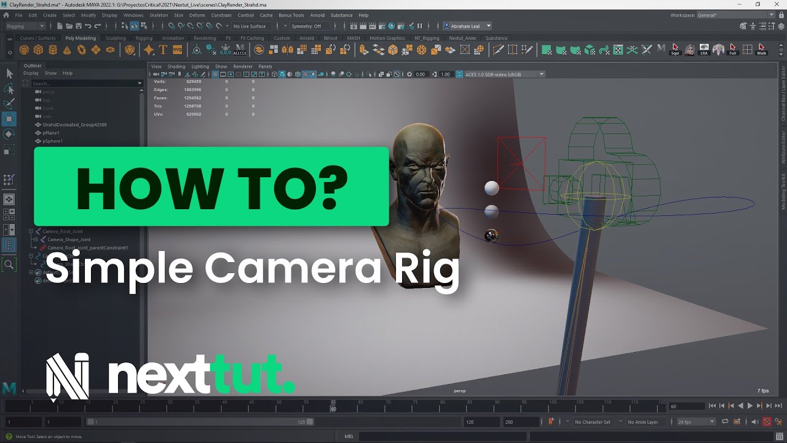Toggle auto keyframe red button

tap(767, 421)
